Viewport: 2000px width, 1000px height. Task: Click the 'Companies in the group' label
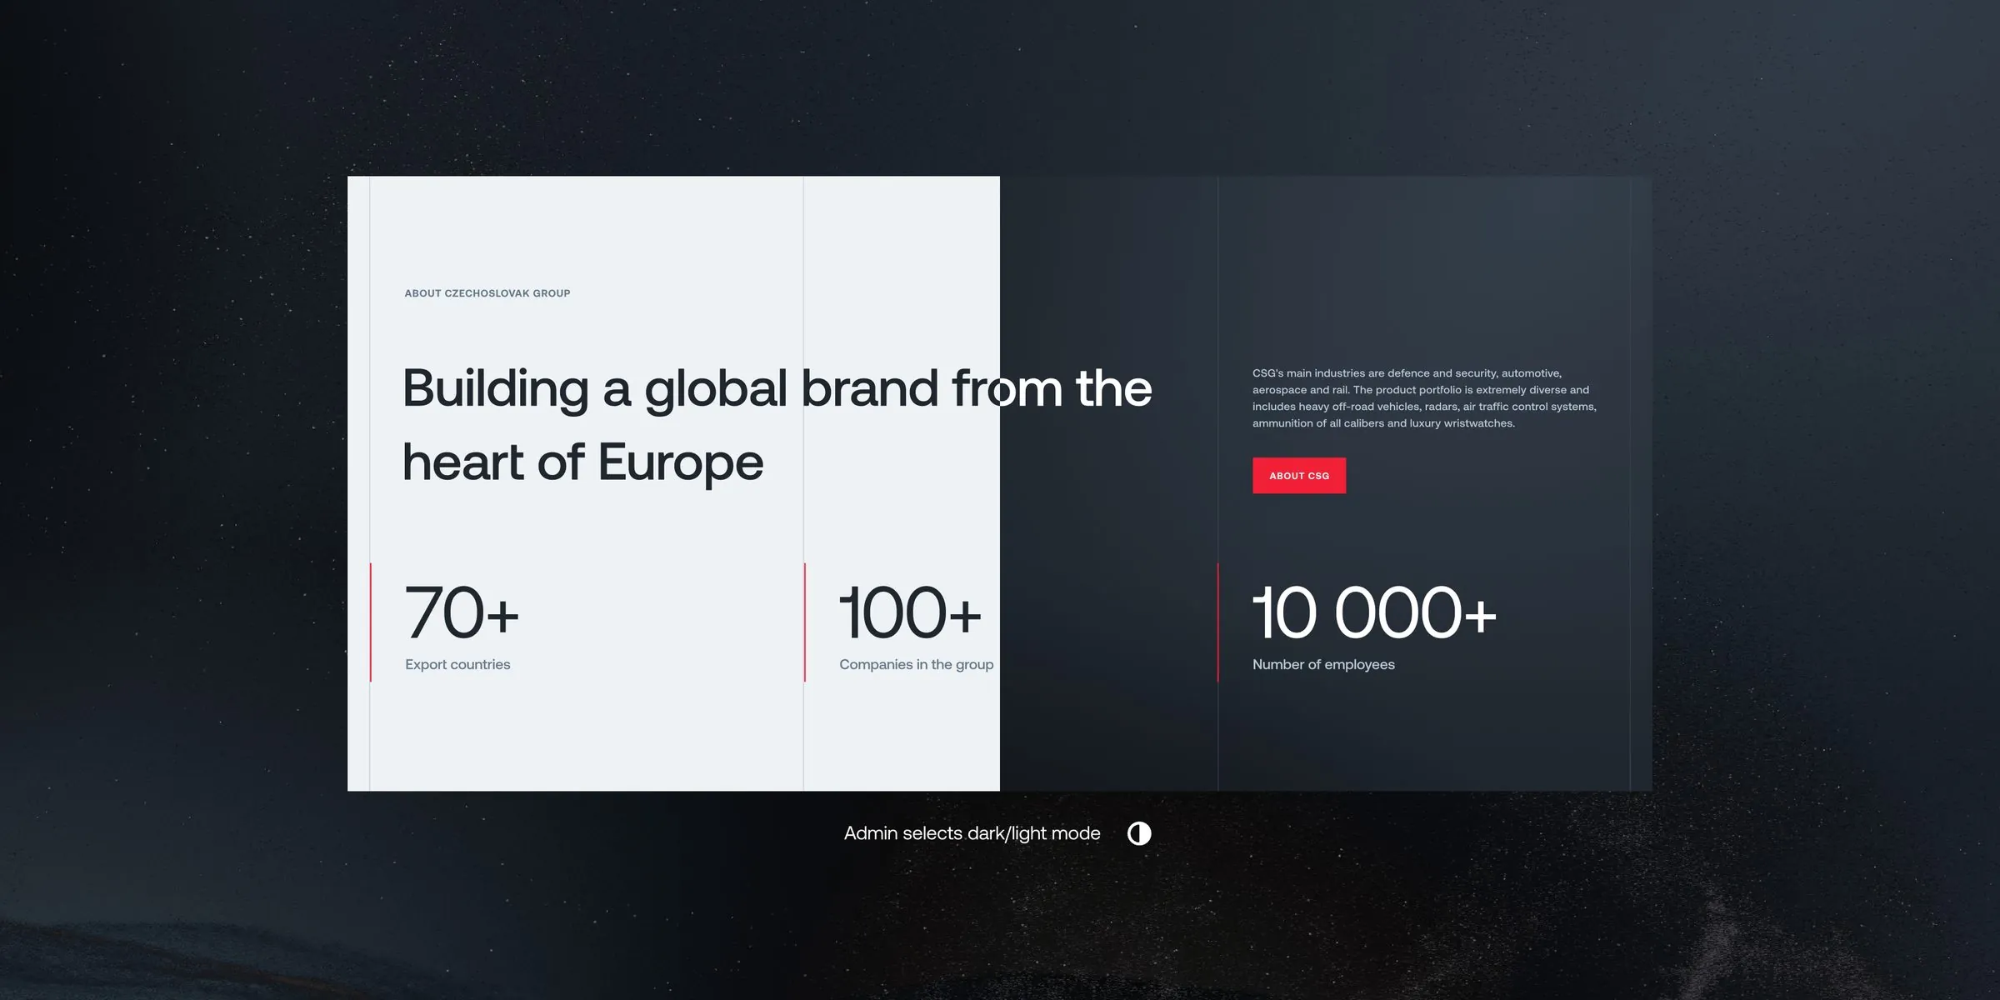click(916, 664)
